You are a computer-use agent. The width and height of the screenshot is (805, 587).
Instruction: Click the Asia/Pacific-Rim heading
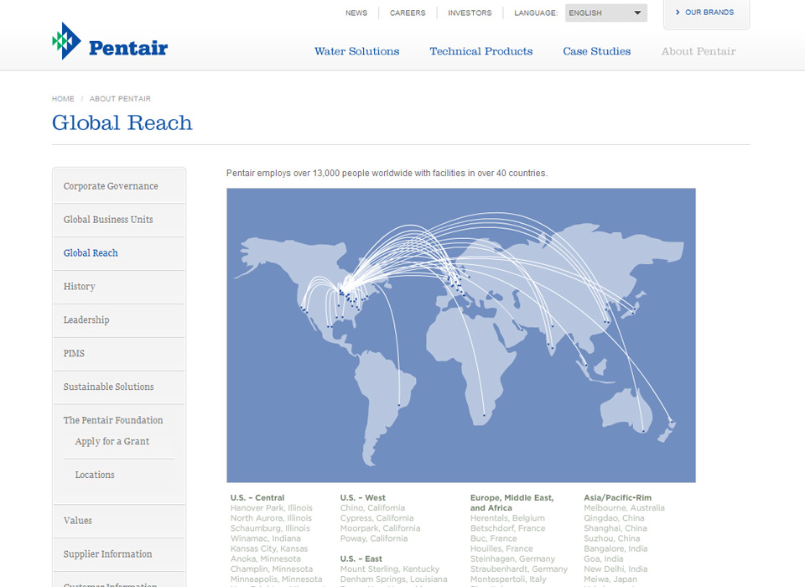[x=617, y=497]
